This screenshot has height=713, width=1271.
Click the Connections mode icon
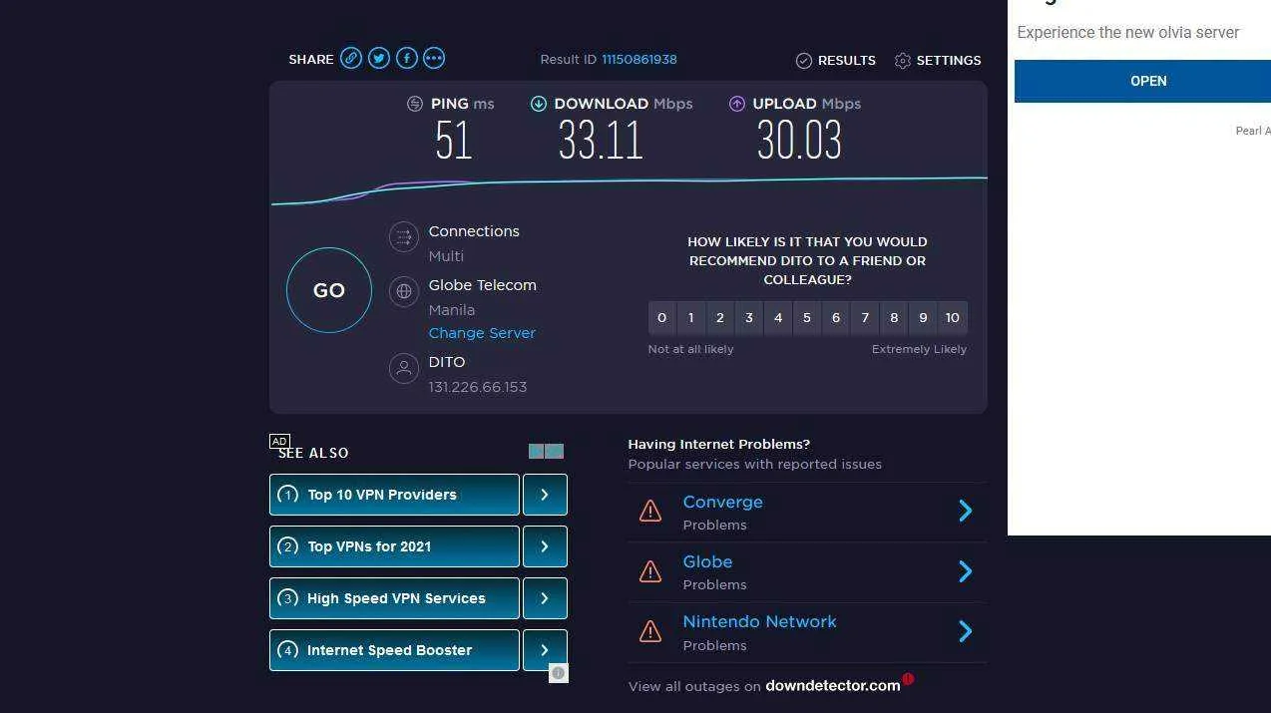point(404,236)
